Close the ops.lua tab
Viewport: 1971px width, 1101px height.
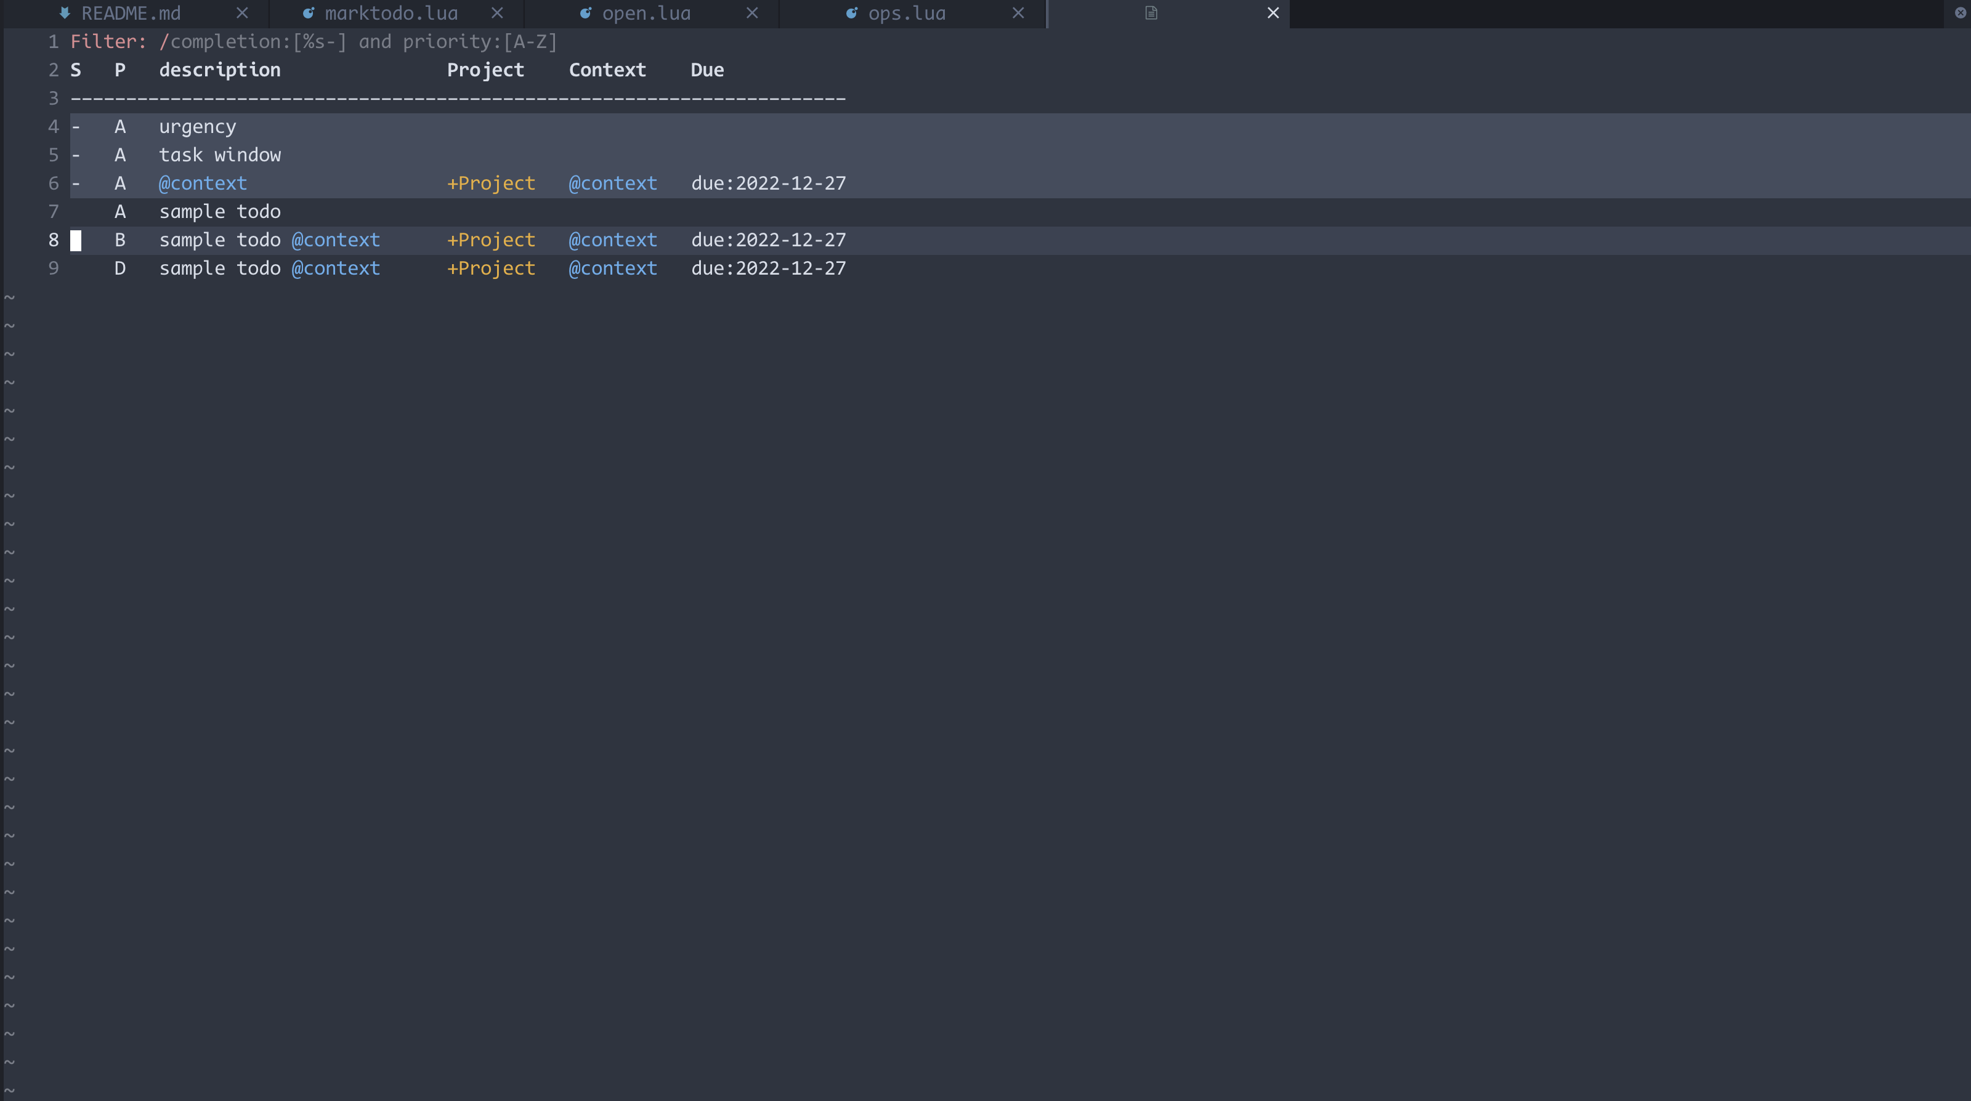tap(1018, 13)
